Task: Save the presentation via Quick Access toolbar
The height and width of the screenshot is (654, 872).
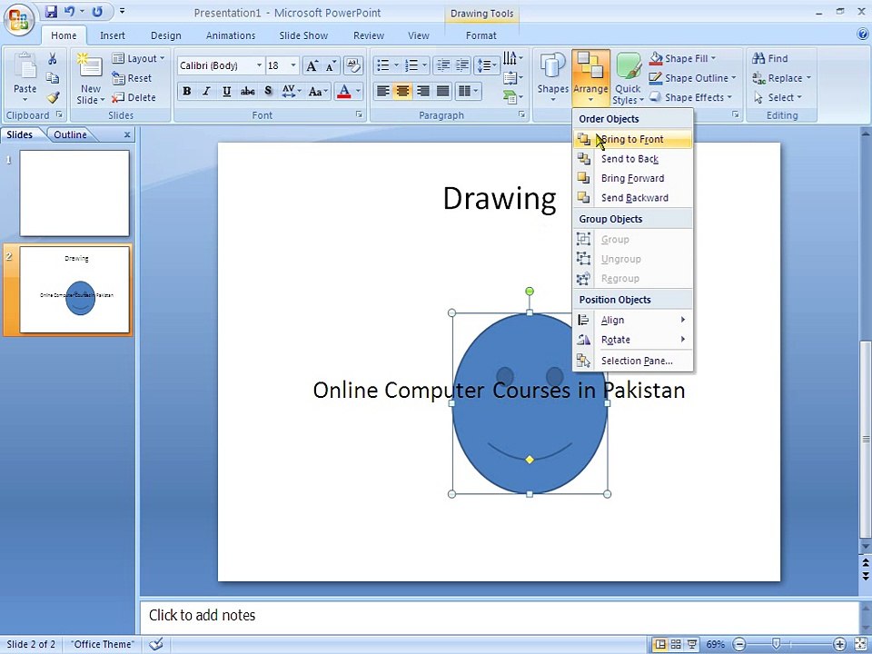Action: point(51,11)
